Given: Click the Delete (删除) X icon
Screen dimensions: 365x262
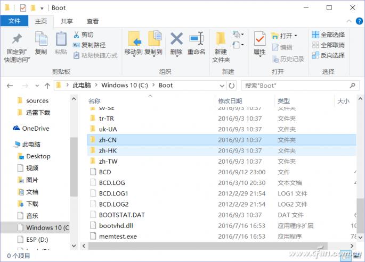Looking at the screenshot, I should click(176, 38).
